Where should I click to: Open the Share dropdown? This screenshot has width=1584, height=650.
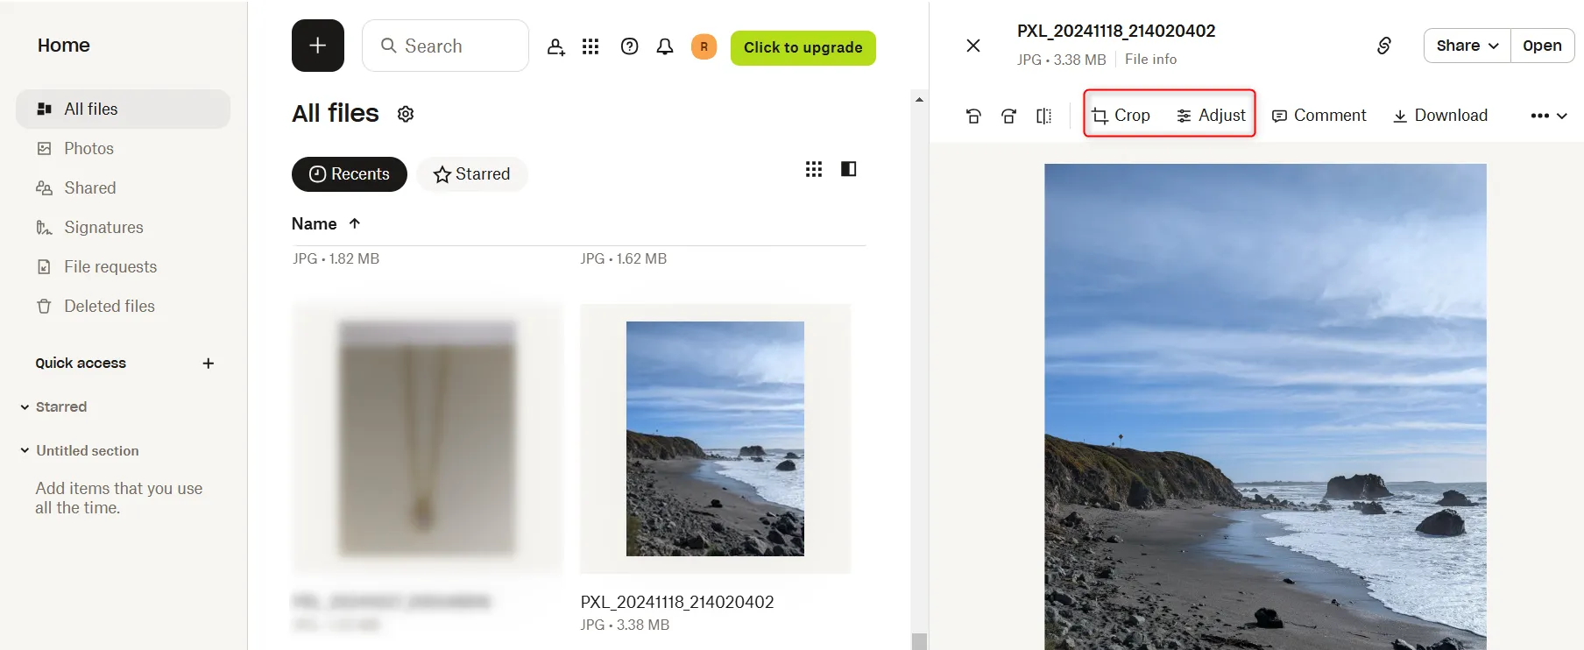(x=1467, y=46)
